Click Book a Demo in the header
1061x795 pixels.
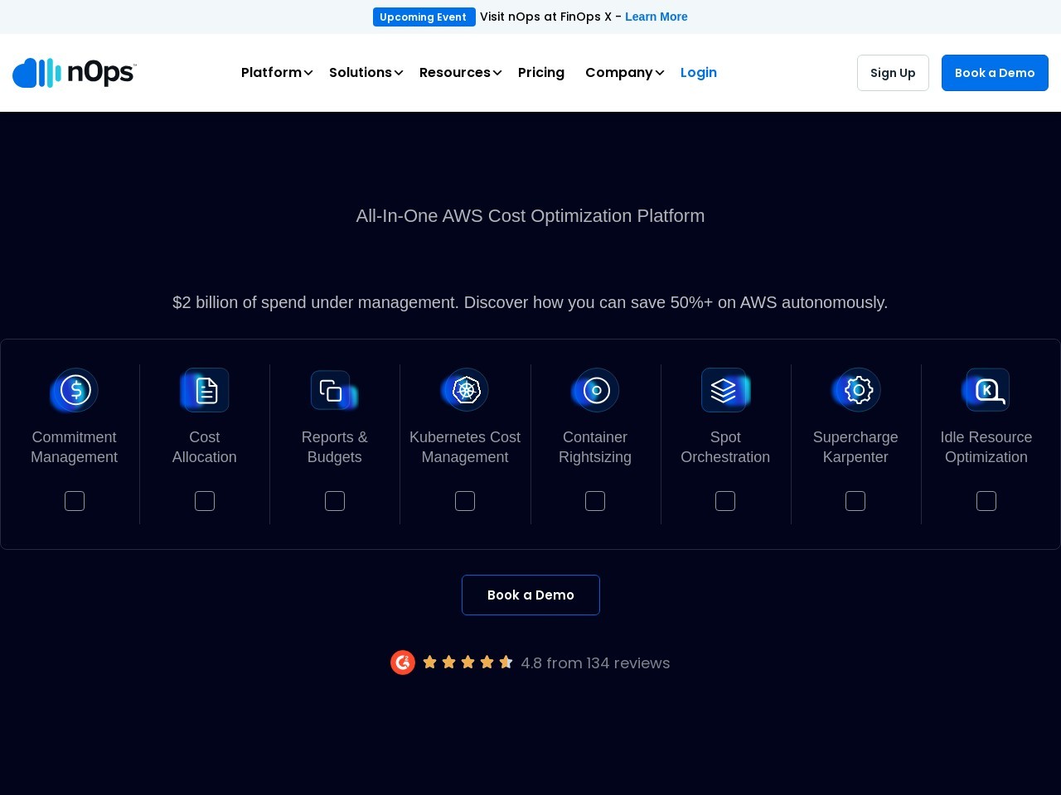pos(995,73)
